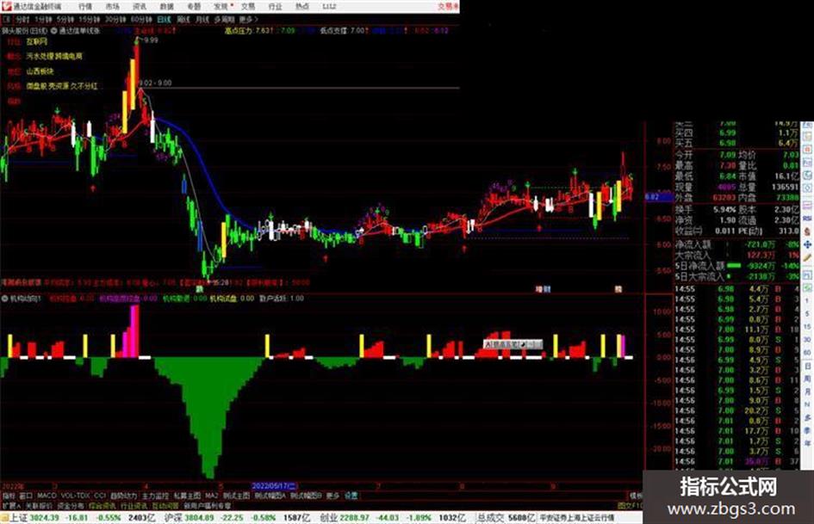Select the MACD indicator tab
814x524 pixels.
pyautogui.click(x=47, y=496)
